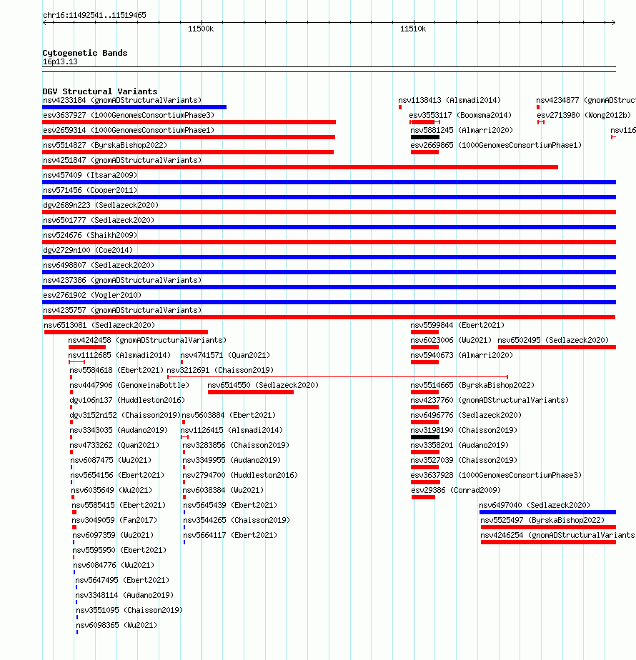Click nsv4447906 (GenomeinaBottle) label
This screenshot has width=636, height=660.
coord(129,385)
